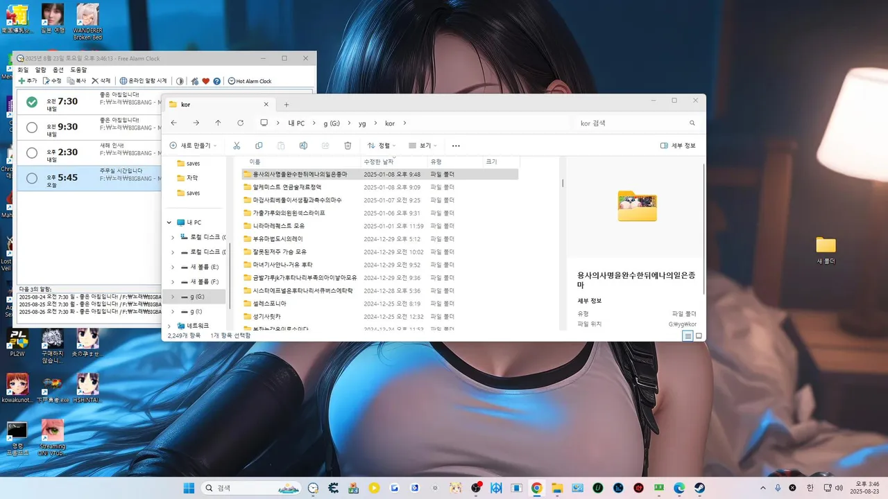Screen dimensions: 888x499
Task: Click the yg breadcrumb in address bar
Action: 362,123
